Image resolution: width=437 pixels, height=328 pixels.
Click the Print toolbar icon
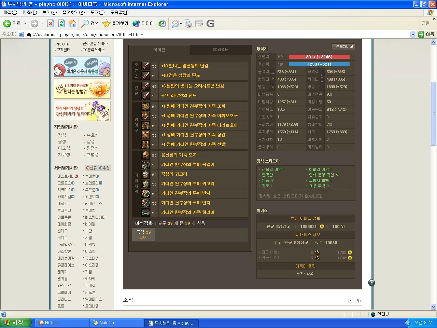click(x=188, y=24)
